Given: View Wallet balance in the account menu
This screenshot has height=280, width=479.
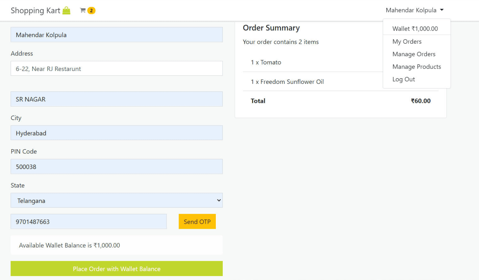Looking at the screenshot, I should 415,29.
